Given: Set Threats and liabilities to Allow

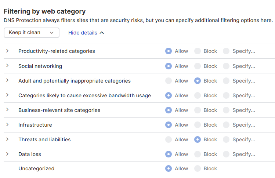Looking at the screenshot, I should tap(169, 139).
